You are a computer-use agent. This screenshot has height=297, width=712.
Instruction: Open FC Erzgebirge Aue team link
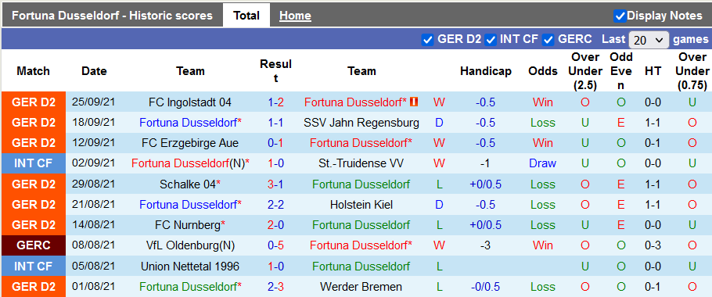190,143
